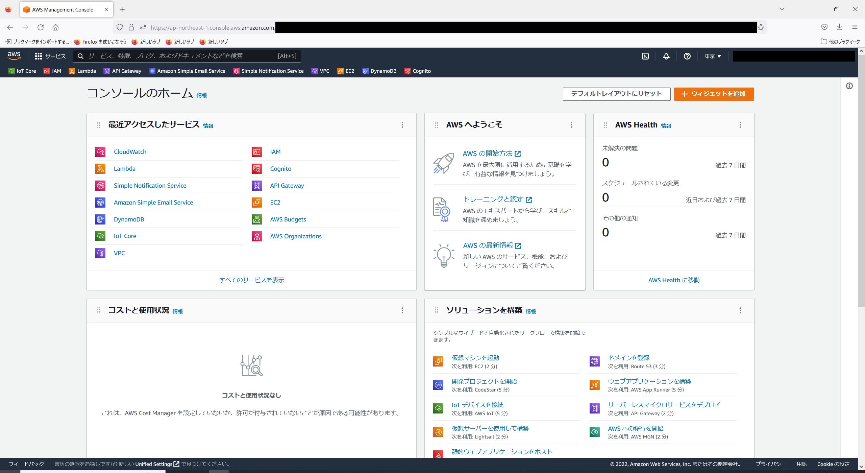
Task: Open API Gateway favorite in the shortcut bar
Action: click(x=123, y=71)
